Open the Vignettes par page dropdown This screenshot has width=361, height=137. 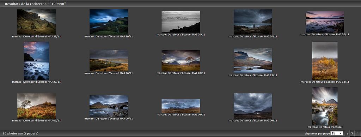click(337, 133)
